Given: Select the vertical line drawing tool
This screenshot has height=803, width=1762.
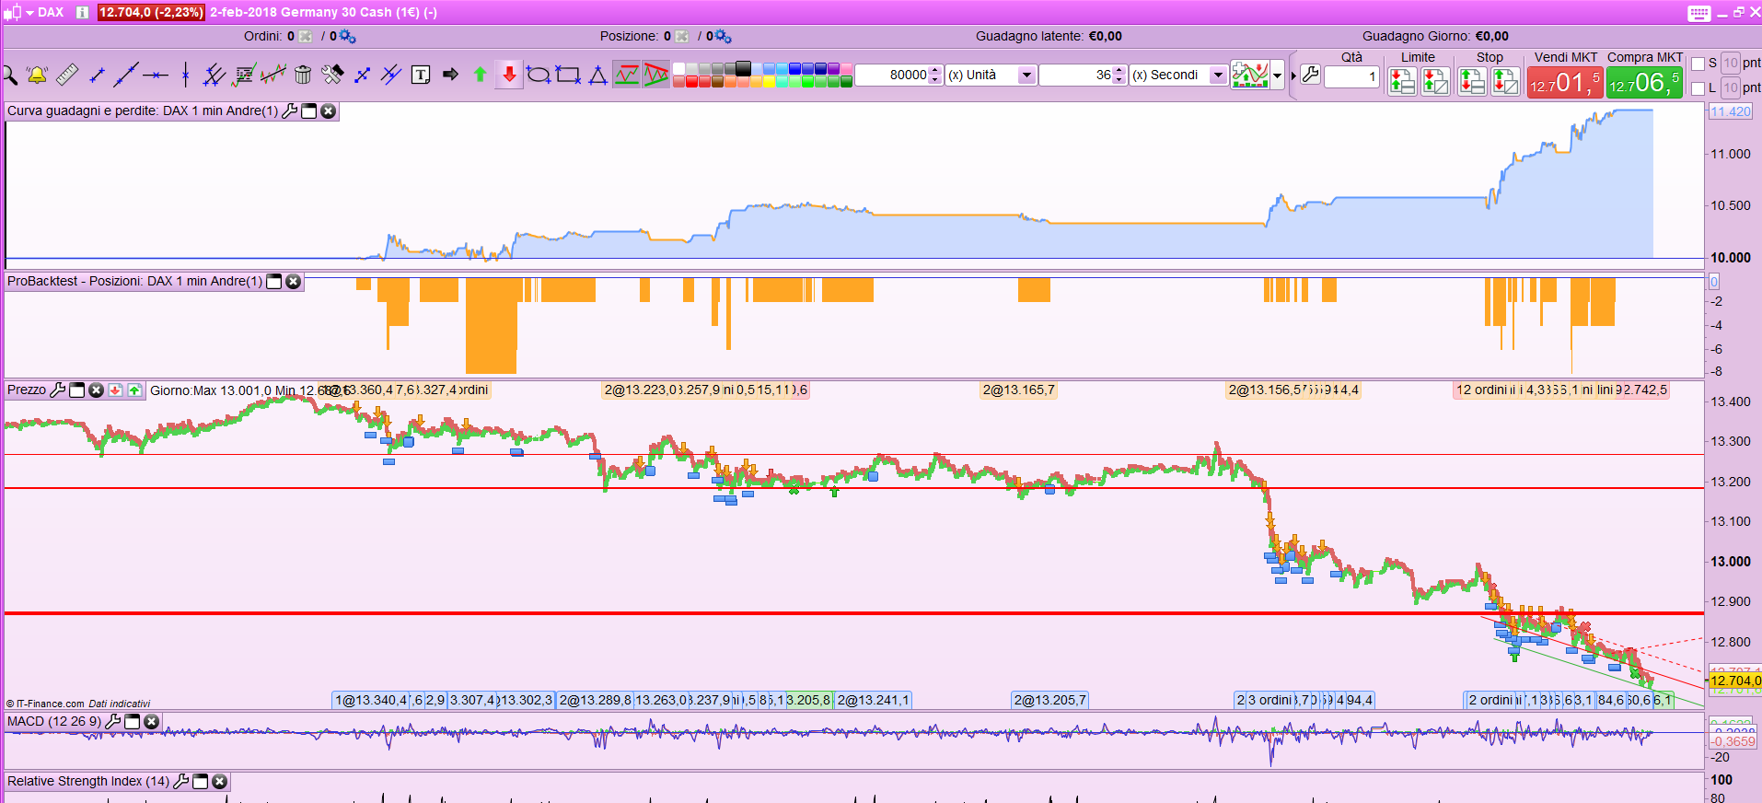Looking at the screenshot, I should click(185, 76).
